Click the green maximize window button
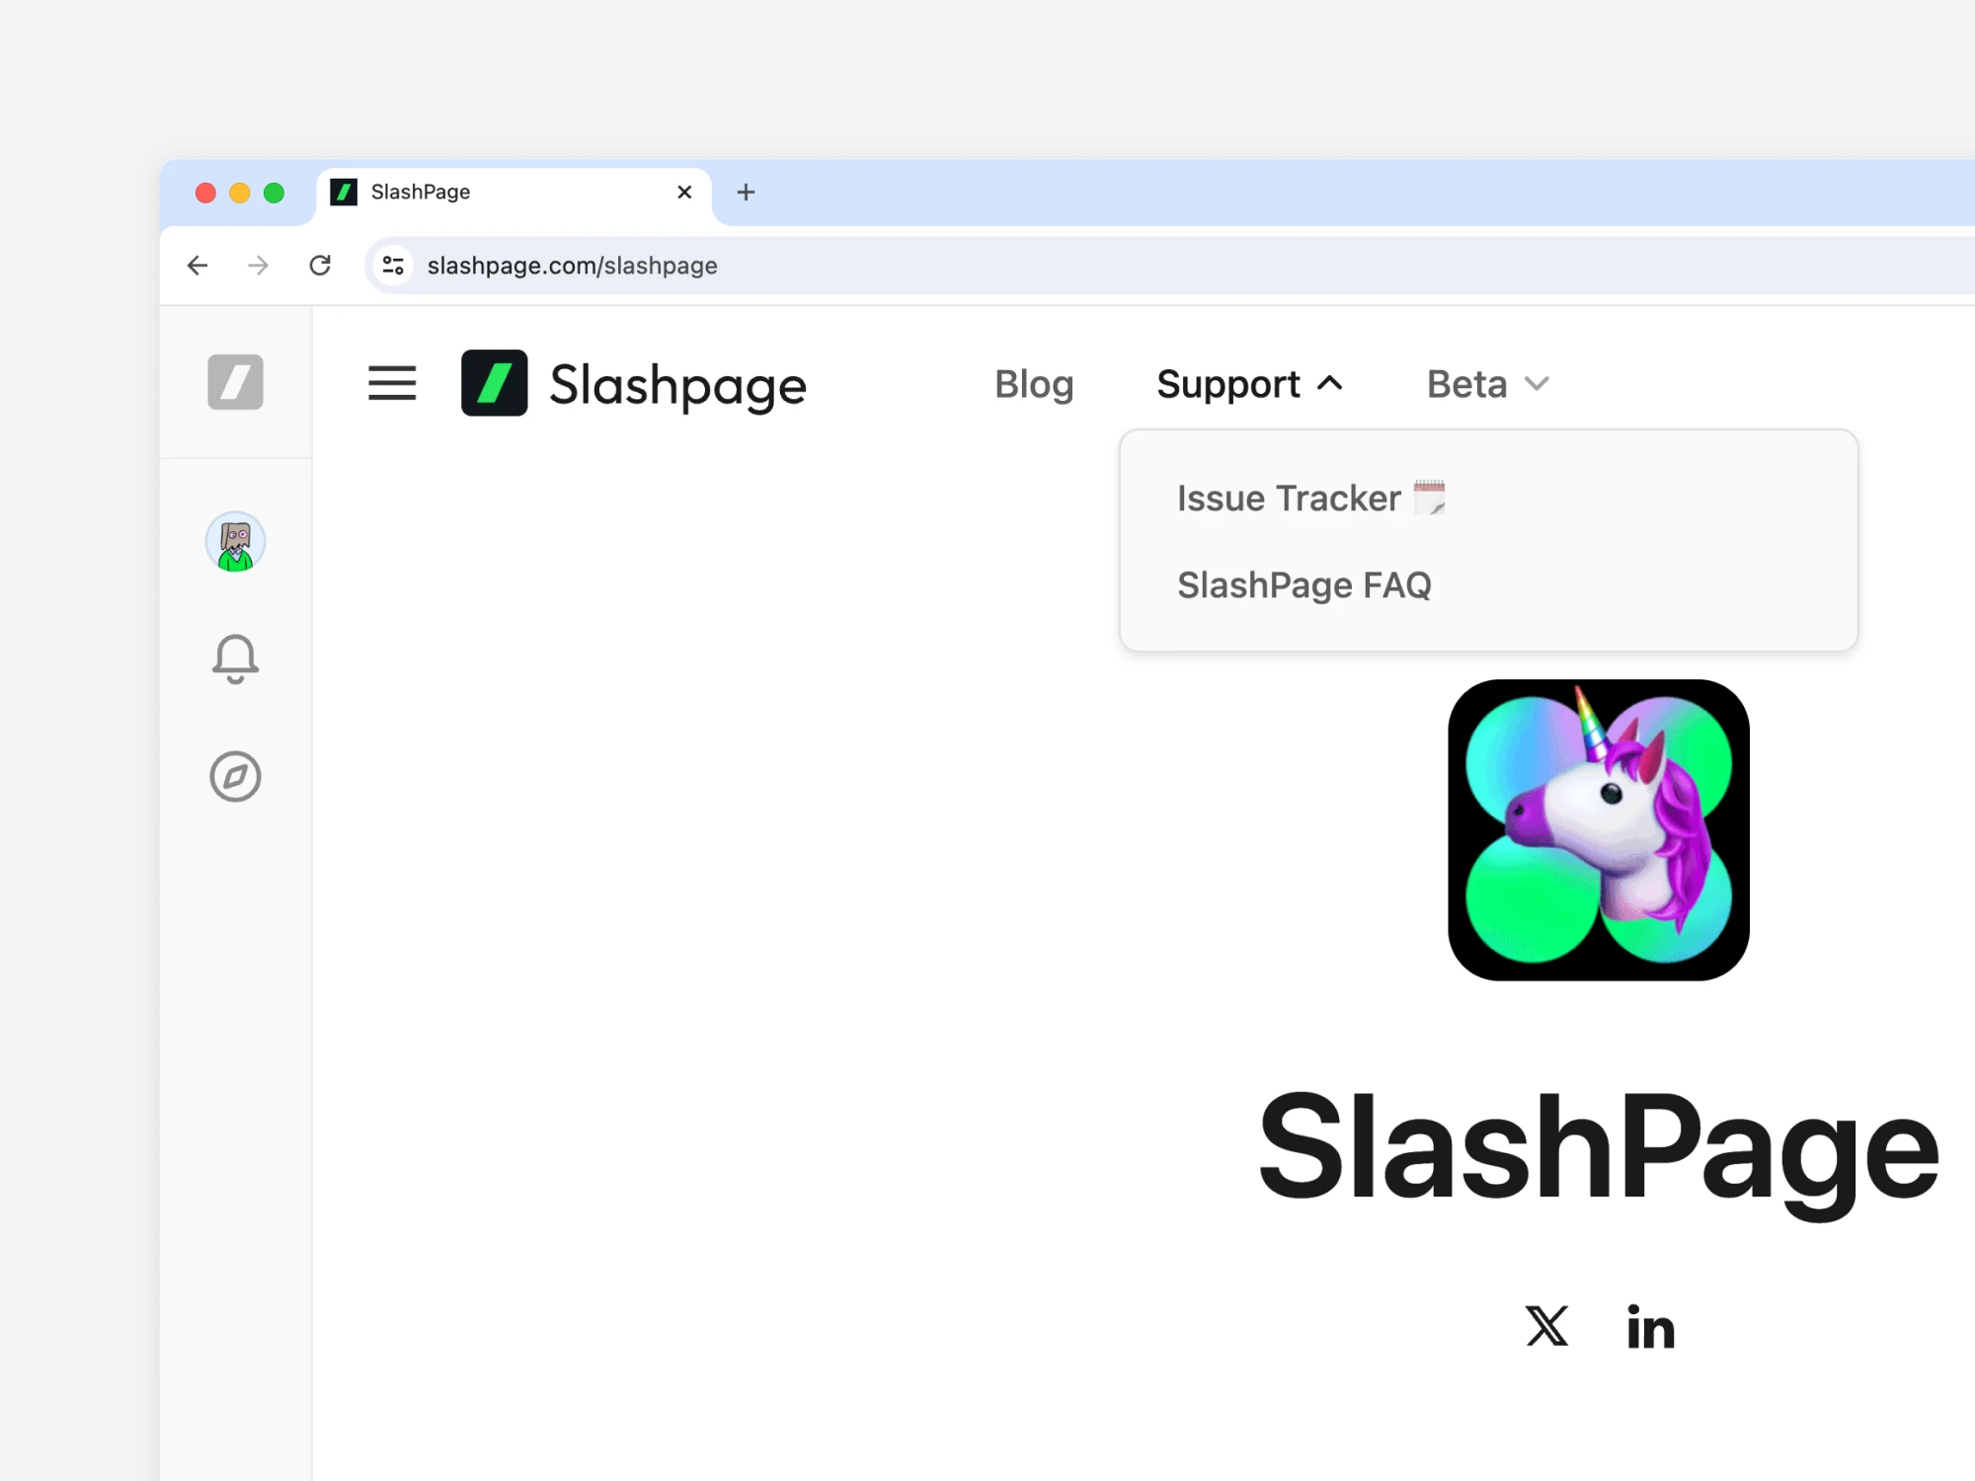The image size is (1975, 1481). pos(275,193)
